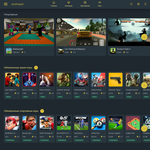Click the Спортивные tag under BASEBALL 9

(10, 140)
